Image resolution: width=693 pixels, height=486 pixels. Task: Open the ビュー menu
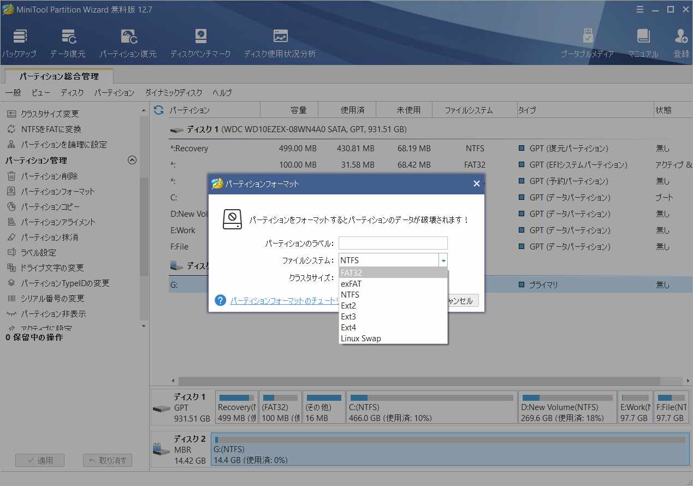tap(40, 93)
